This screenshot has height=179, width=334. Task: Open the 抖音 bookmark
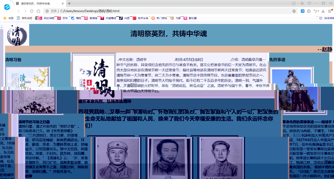point(125,18)
